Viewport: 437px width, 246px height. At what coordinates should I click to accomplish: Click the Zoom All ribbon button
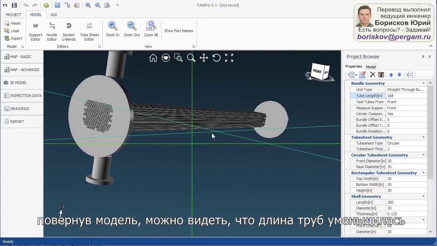(x=151, y=29)
